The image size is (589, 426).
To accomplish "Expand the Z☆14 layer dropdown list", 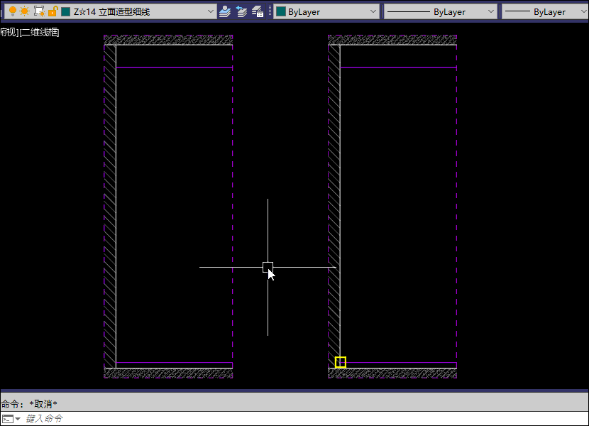I will pos(210,11).
